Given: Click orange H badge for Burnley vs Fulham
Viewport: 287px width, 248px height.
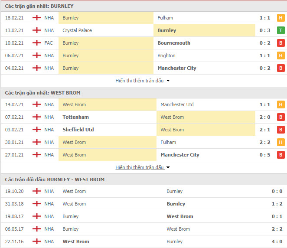Looking at the screenshot, I should point(281,18).
